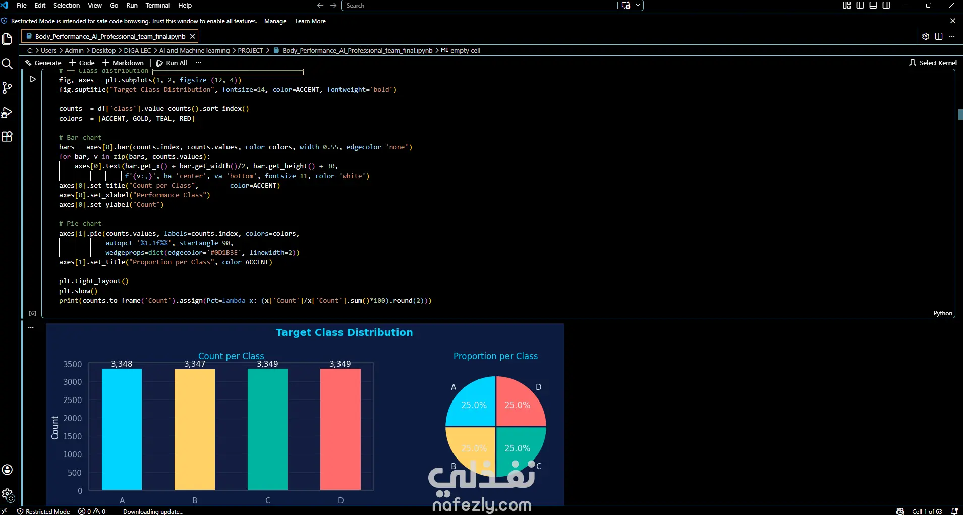The height and width of the screenshot is (515, 963).
Task: Click Cell 1 of 63 in the status bar
Action: pyautogui.click(x=927, y=511)
